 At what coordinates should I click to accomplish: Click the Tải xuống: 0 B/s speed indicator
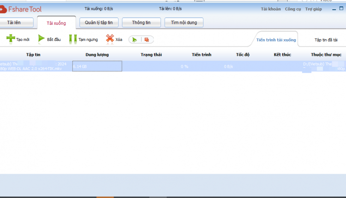tap(99, 9)
